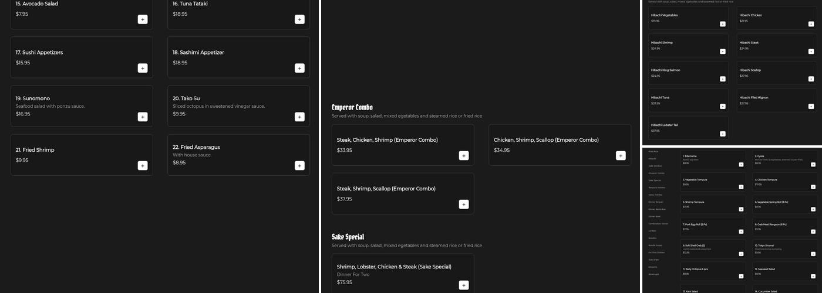Jump to Dinner Teriyaki menu section
The image size is (822, 293).
(x=655, y=202)
